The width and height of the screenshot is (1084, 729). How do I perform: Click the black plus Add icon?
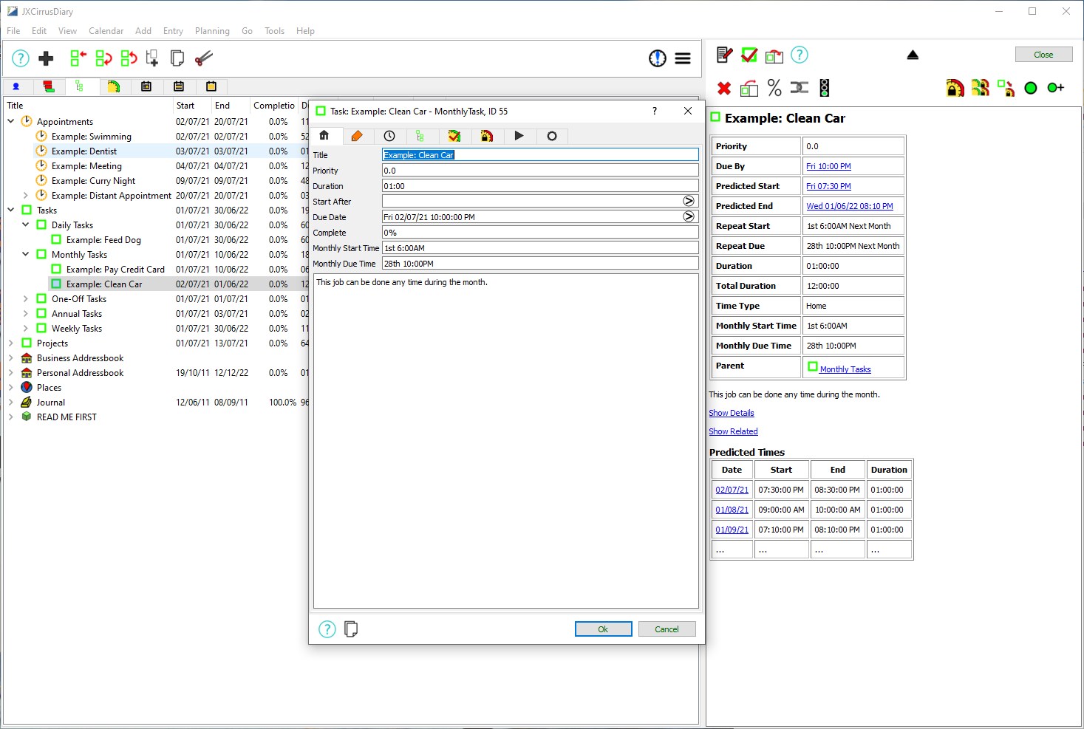point(46,58)
